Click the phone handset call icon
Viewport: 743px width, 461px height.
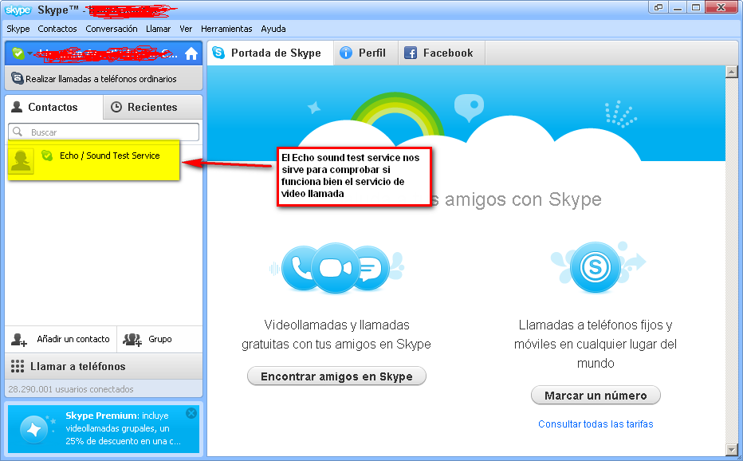coord(300,268)
